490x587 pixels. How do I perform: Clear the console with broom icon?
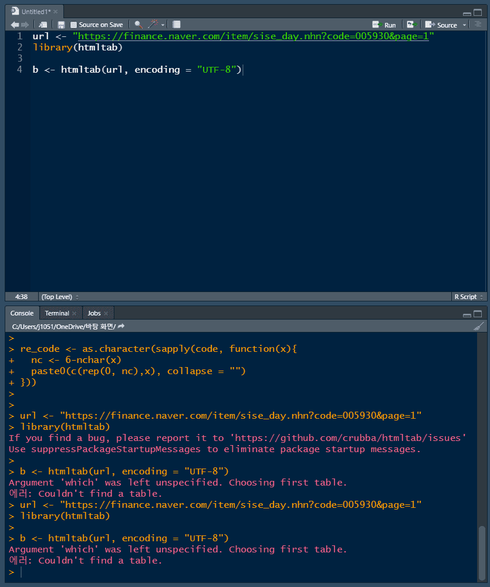[478, 327]
